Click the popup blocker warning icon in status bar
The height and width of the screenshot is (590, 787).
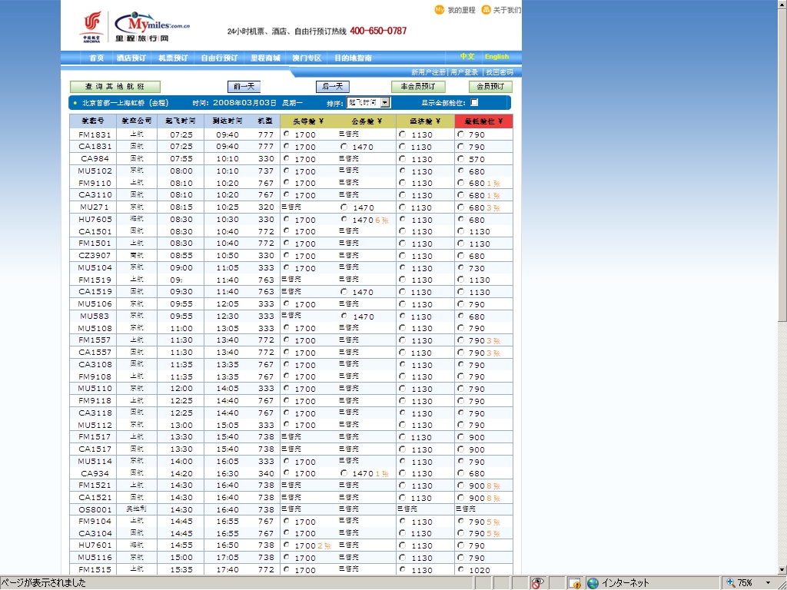pos(574,583)
